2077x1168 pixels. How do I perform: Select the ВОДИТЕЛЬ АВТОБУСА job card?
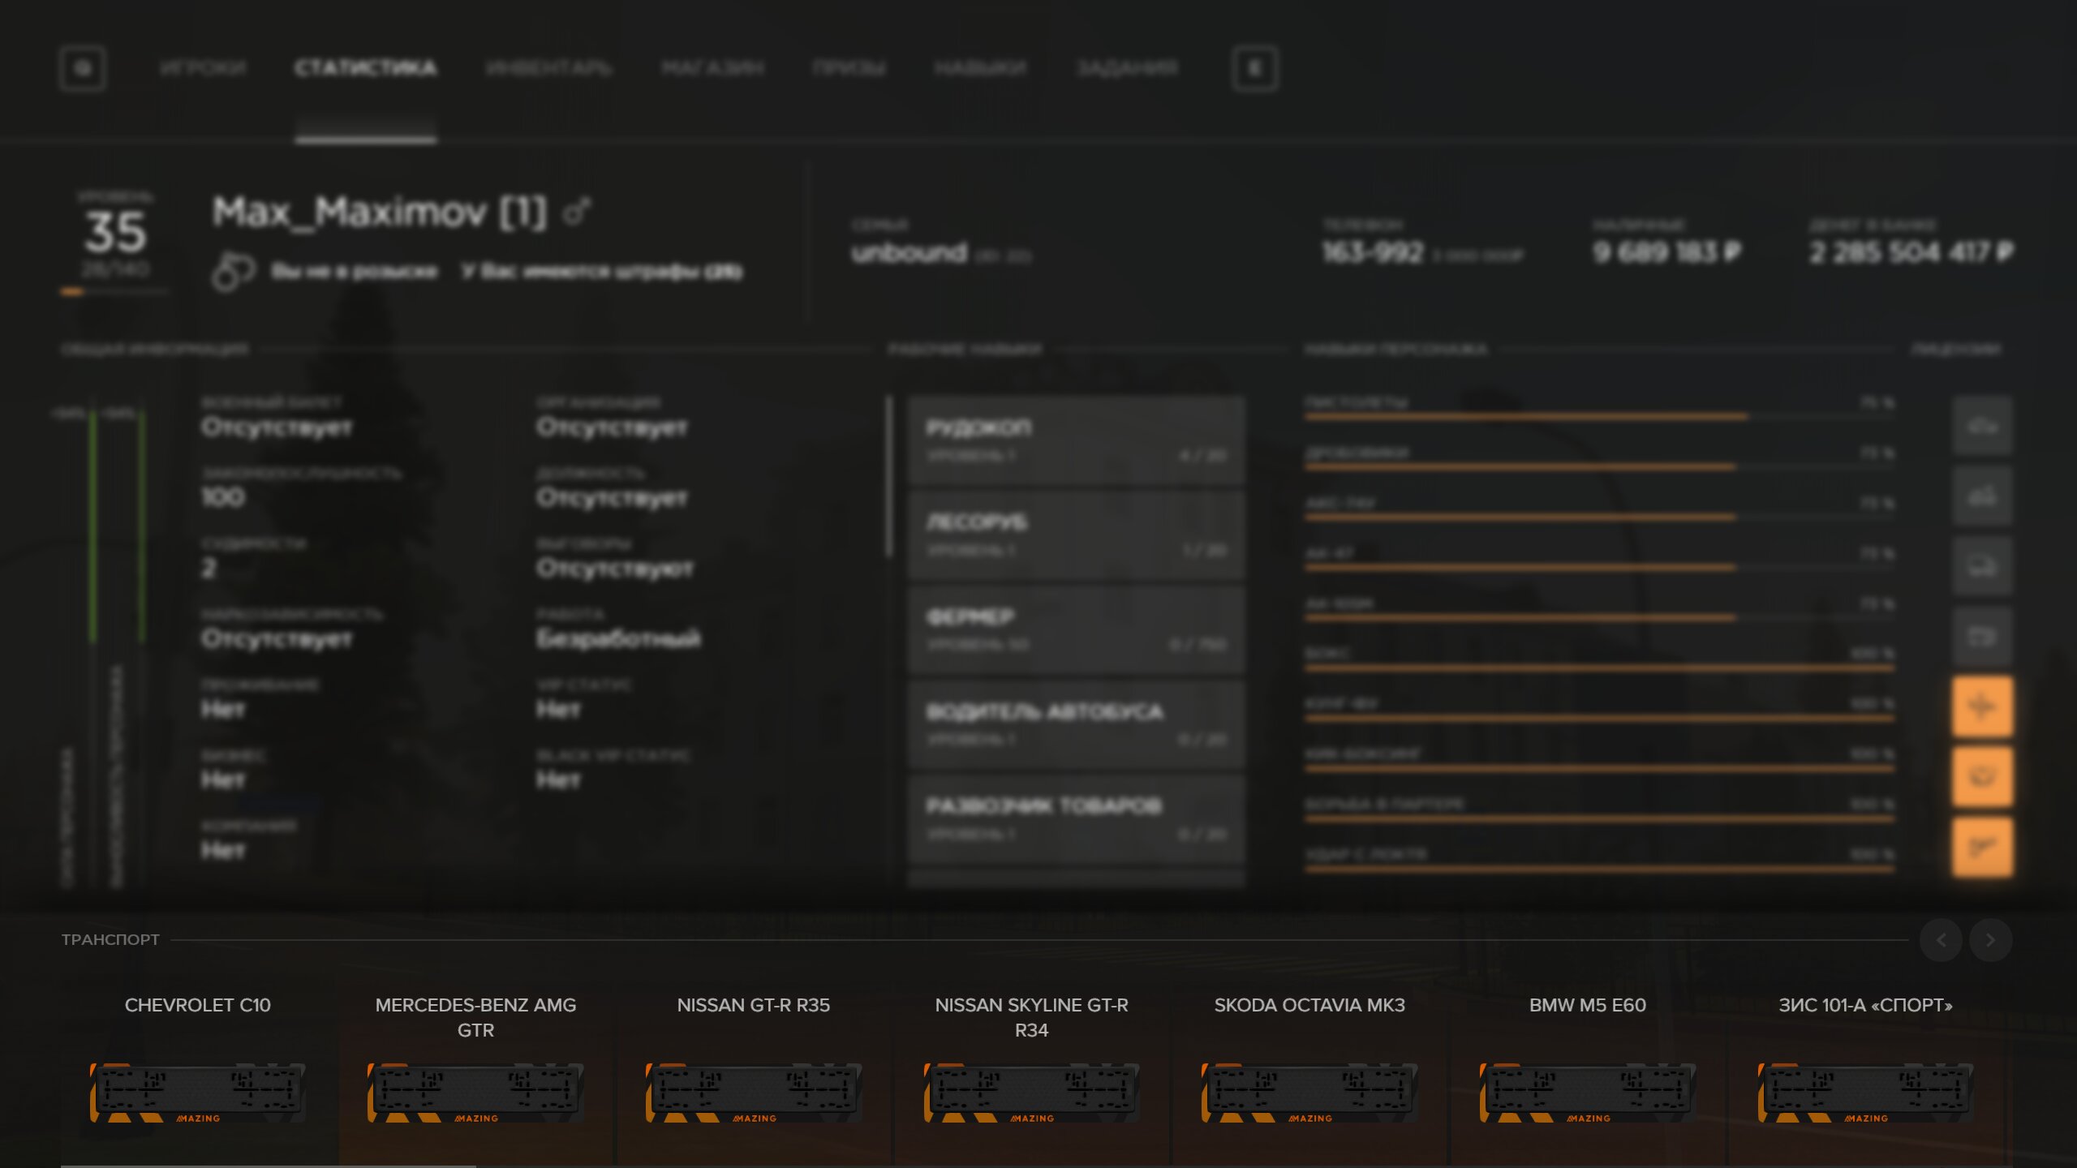coord(1077,724)
